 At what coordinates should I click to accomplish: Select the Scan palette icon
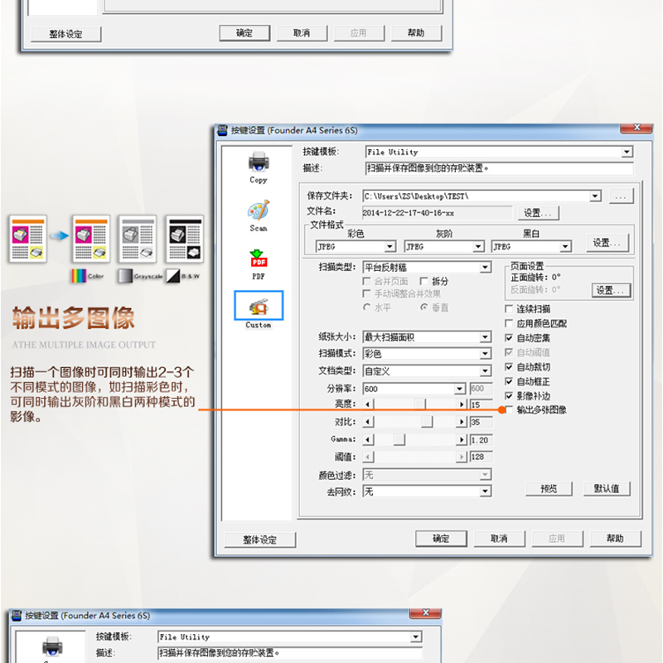[259, 211]
